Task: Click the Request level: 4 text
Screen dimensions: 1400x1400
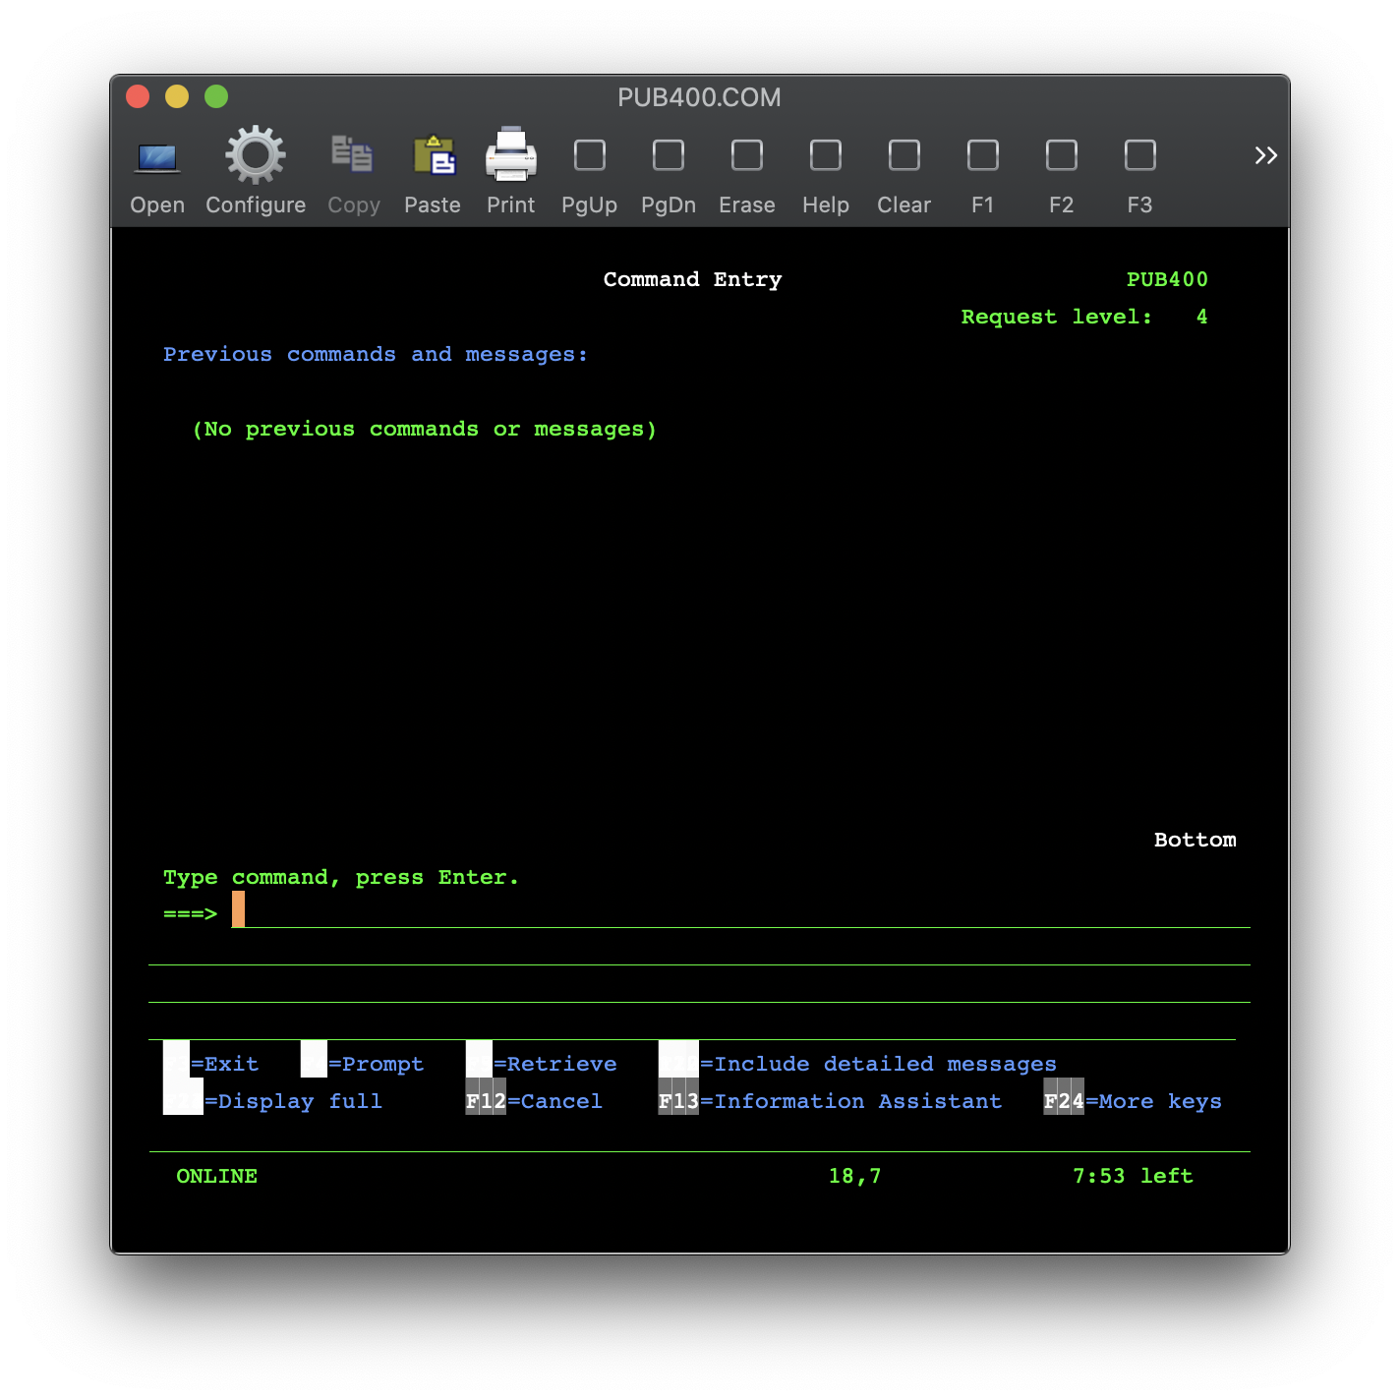Action: (x=1084, y=317)
